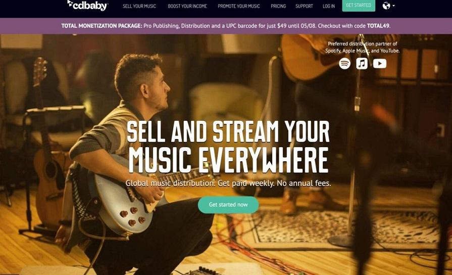Click the YouTube play icon
This screenshot has width=452, height=275.
point(380,64)
